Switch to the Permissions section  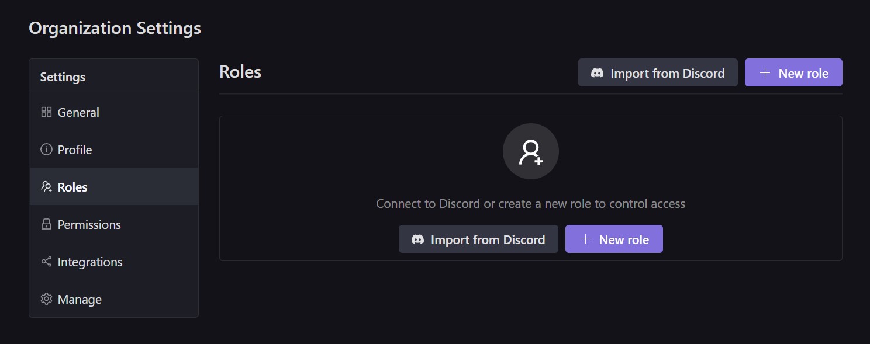point(89,224)
